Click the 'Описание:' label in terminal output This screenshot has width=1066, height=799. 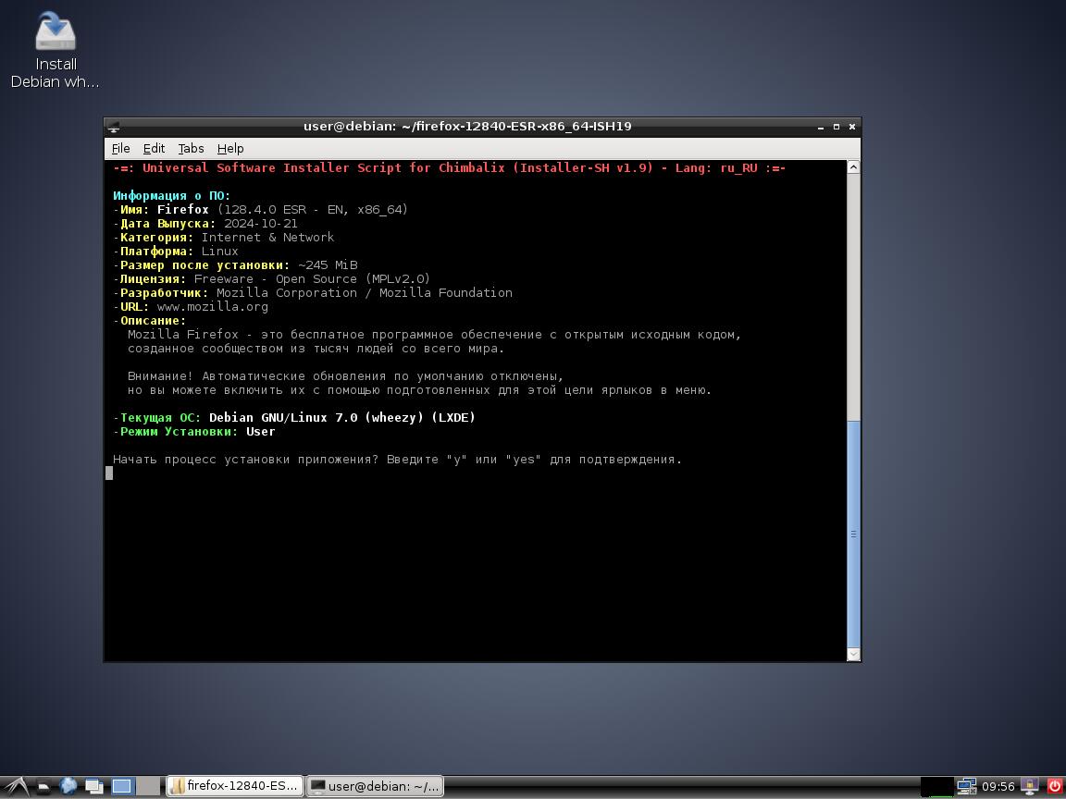click(153, 321)
